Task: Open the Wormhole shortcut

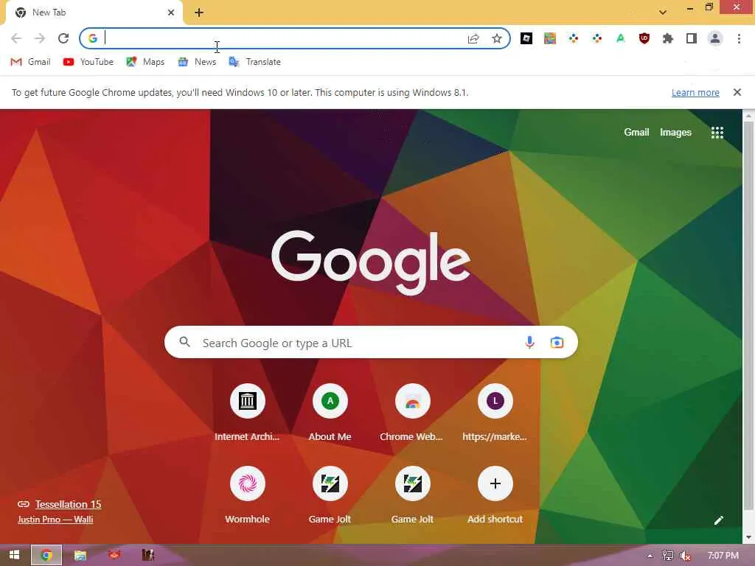Action: tap(247, 496)
